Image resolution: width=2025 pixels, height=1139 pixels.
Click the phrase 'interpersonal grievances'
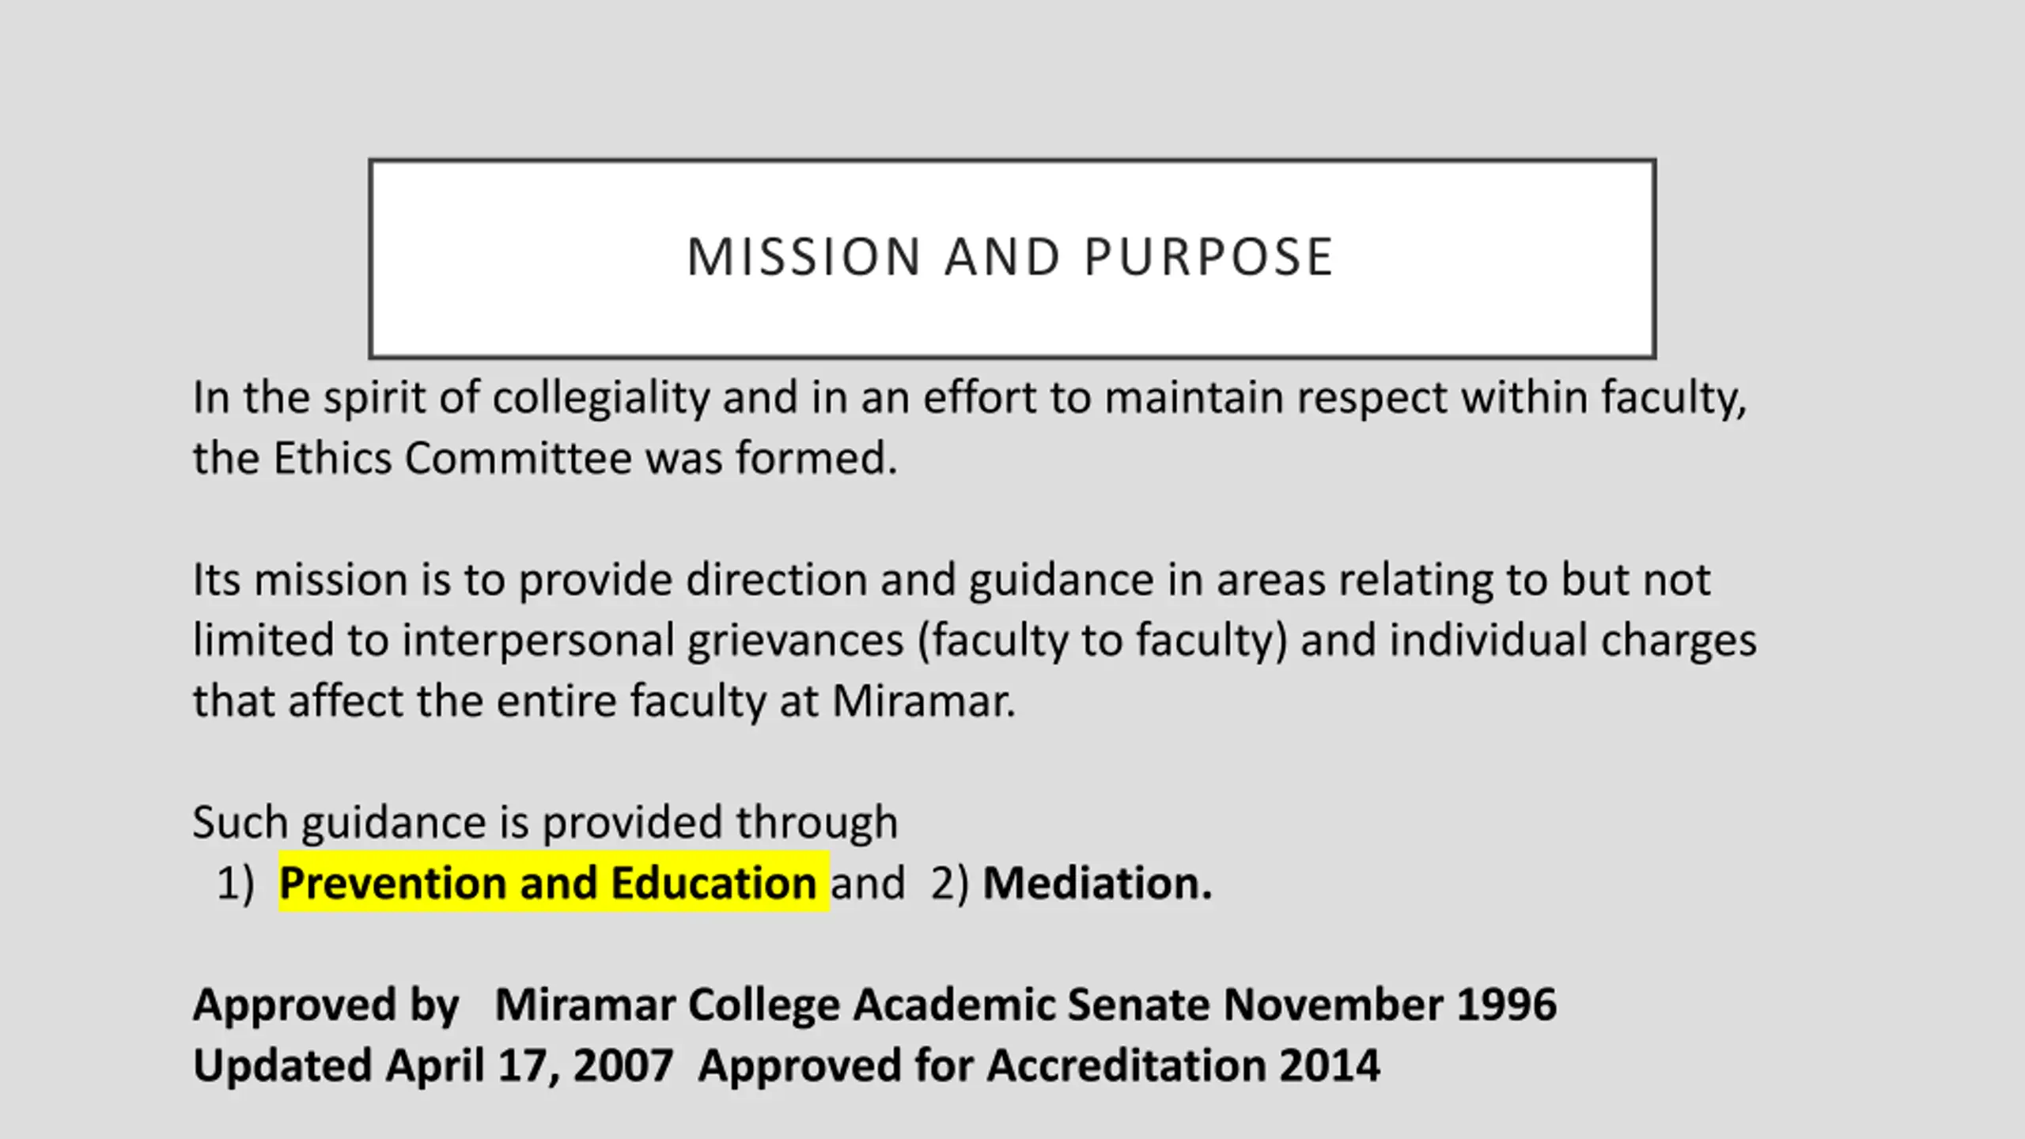click(x=653, y=640)
